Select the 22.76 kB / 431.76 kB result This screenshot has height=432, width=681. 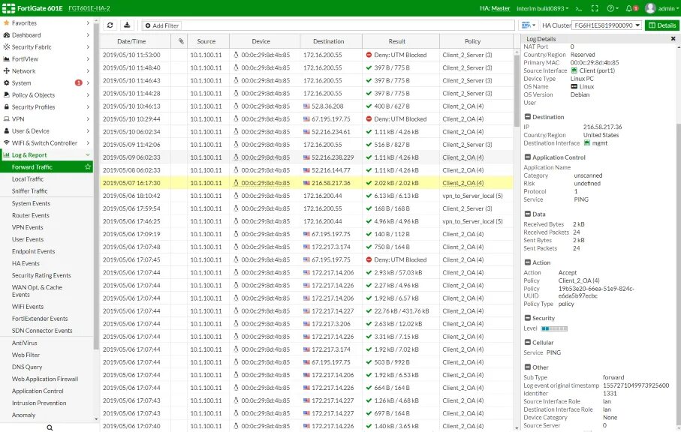[x=401, y=311]
